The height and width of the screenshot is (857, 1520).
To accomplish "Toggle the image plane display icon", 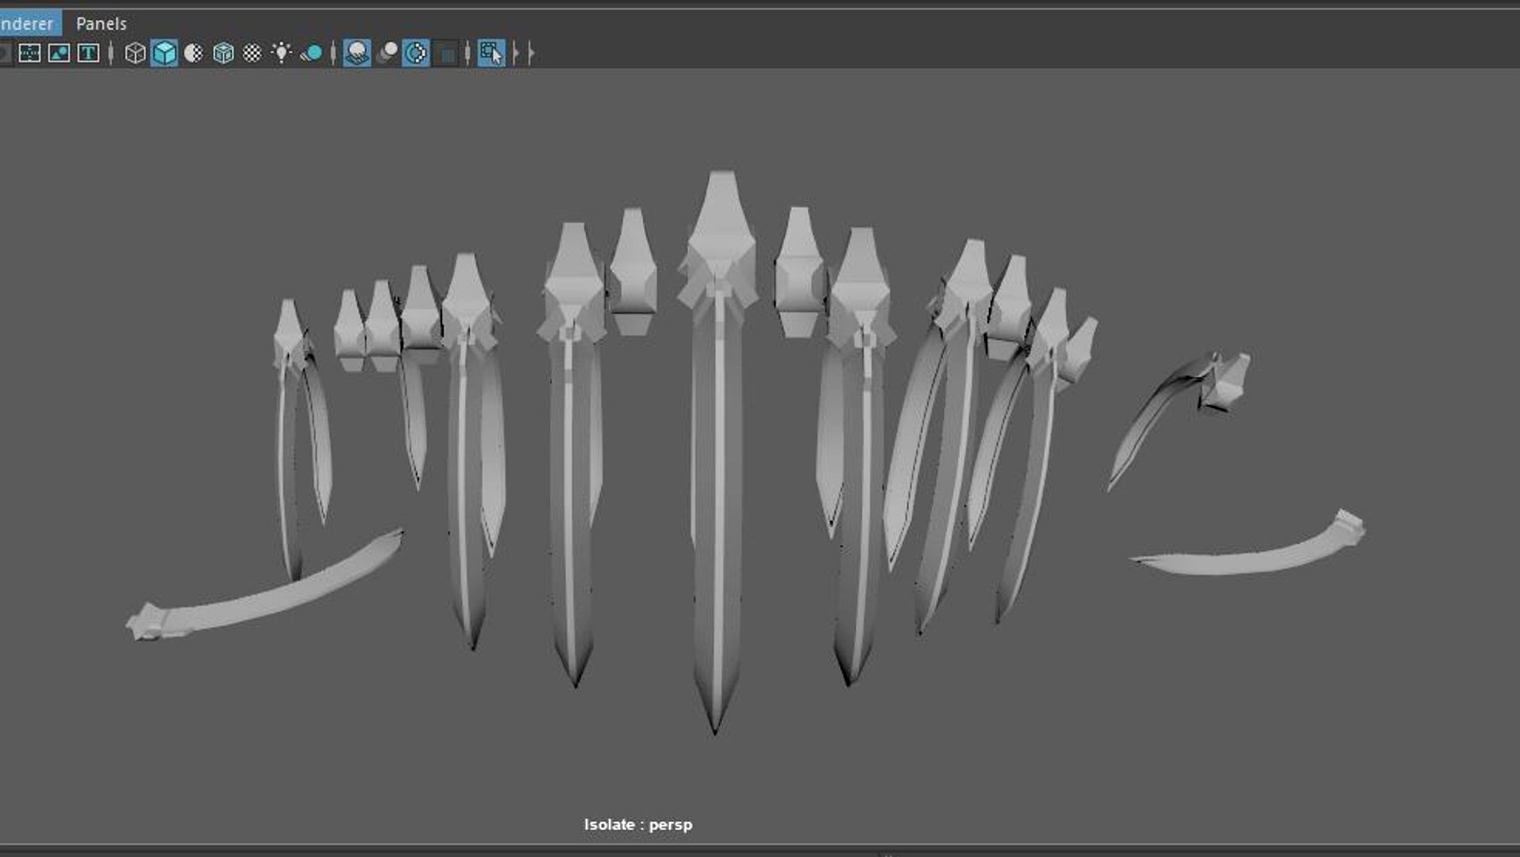I will 59,53.
